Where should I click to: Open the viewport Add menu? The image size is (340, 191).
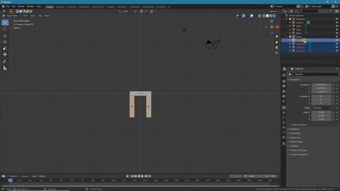click(40, 16)
